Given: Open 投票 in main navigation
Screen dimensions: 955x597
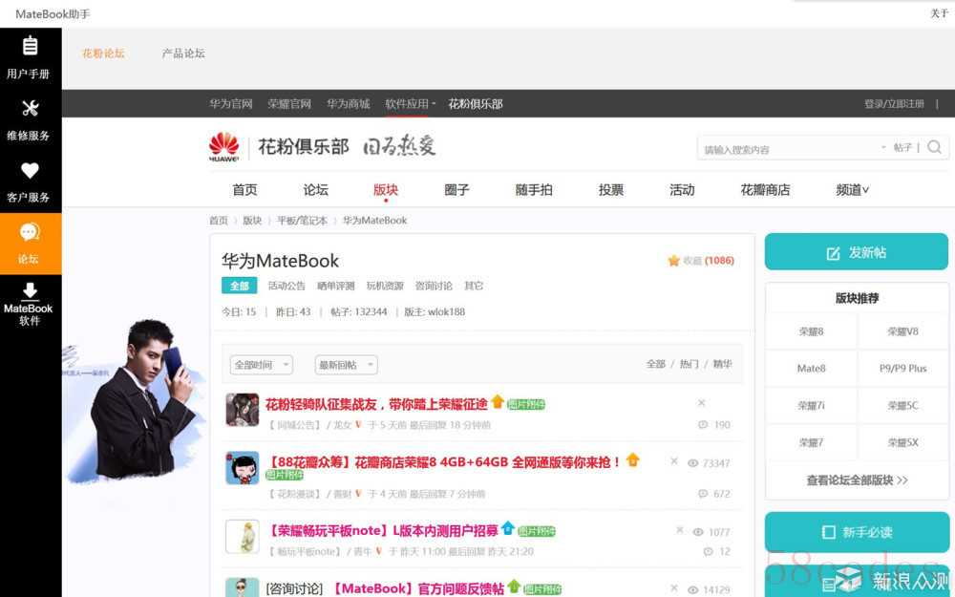Looking at the screenshot, I should pyautogui.click(x=611, y=190).
